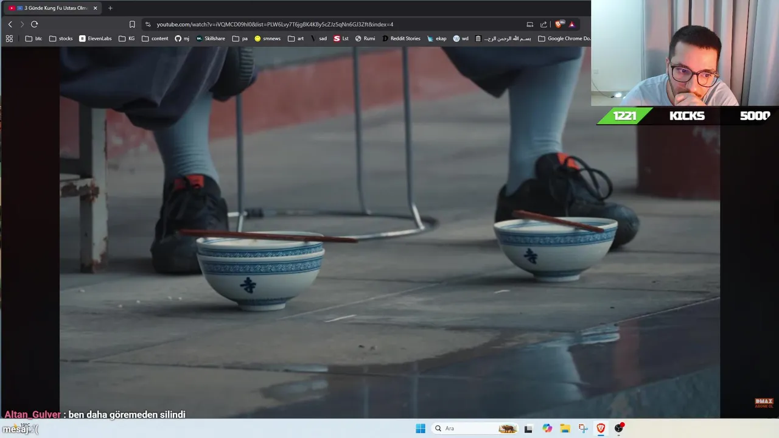Open Brave Shields lion icon

[559, 24]
